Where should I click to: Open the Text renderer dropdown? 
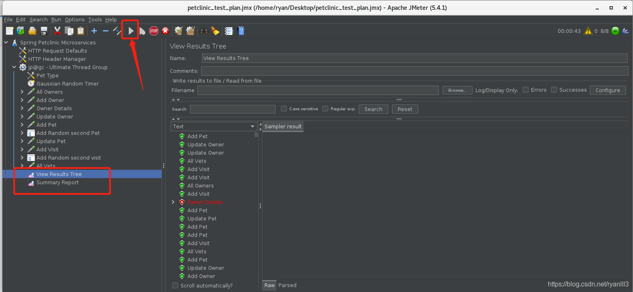click(214, 126)
